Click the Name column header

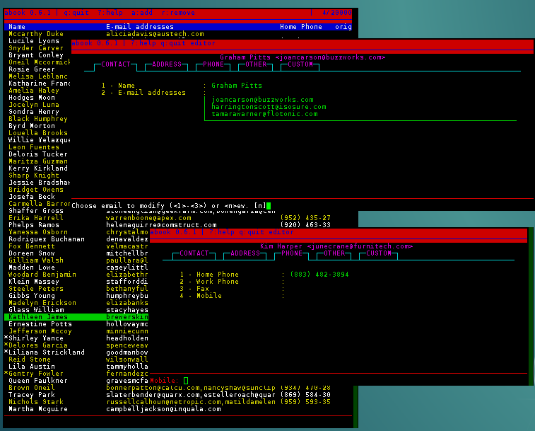pos(17,27)
